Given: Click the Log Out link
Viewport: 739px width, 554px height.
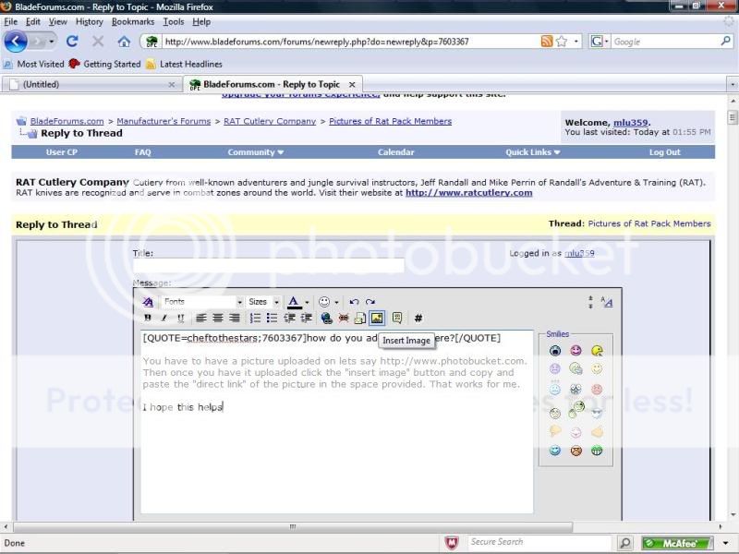Looking at the screenshot, I should pyautogui.click(x=664, y=152).
